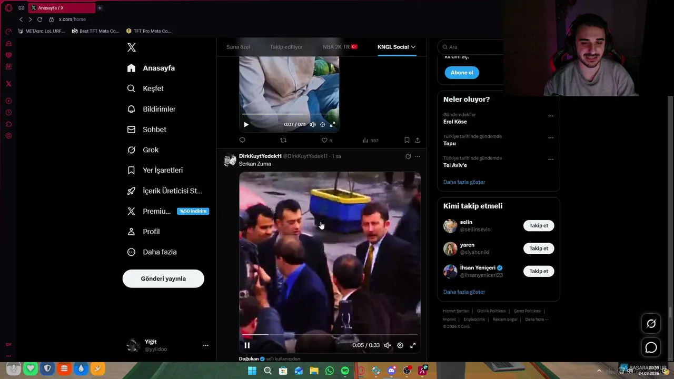674x379 pixels.
Task: Open Sohbet messages
Action: pyautogui.click(x=147, y=129)
